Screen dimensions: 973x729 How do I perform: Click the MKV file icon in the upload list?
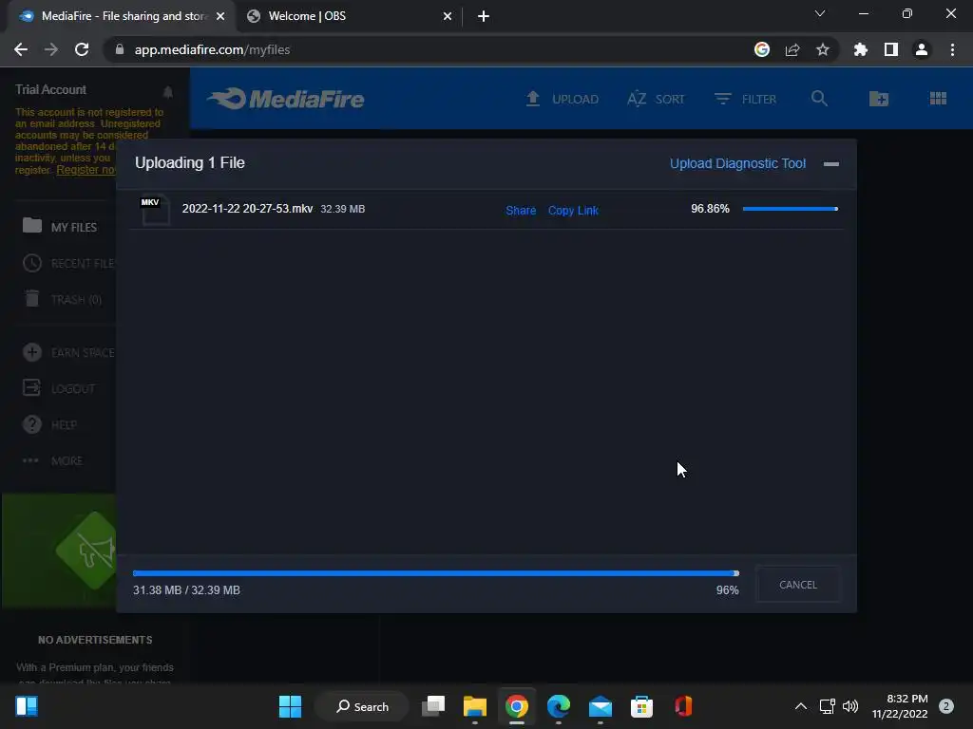tap(154, 210)
